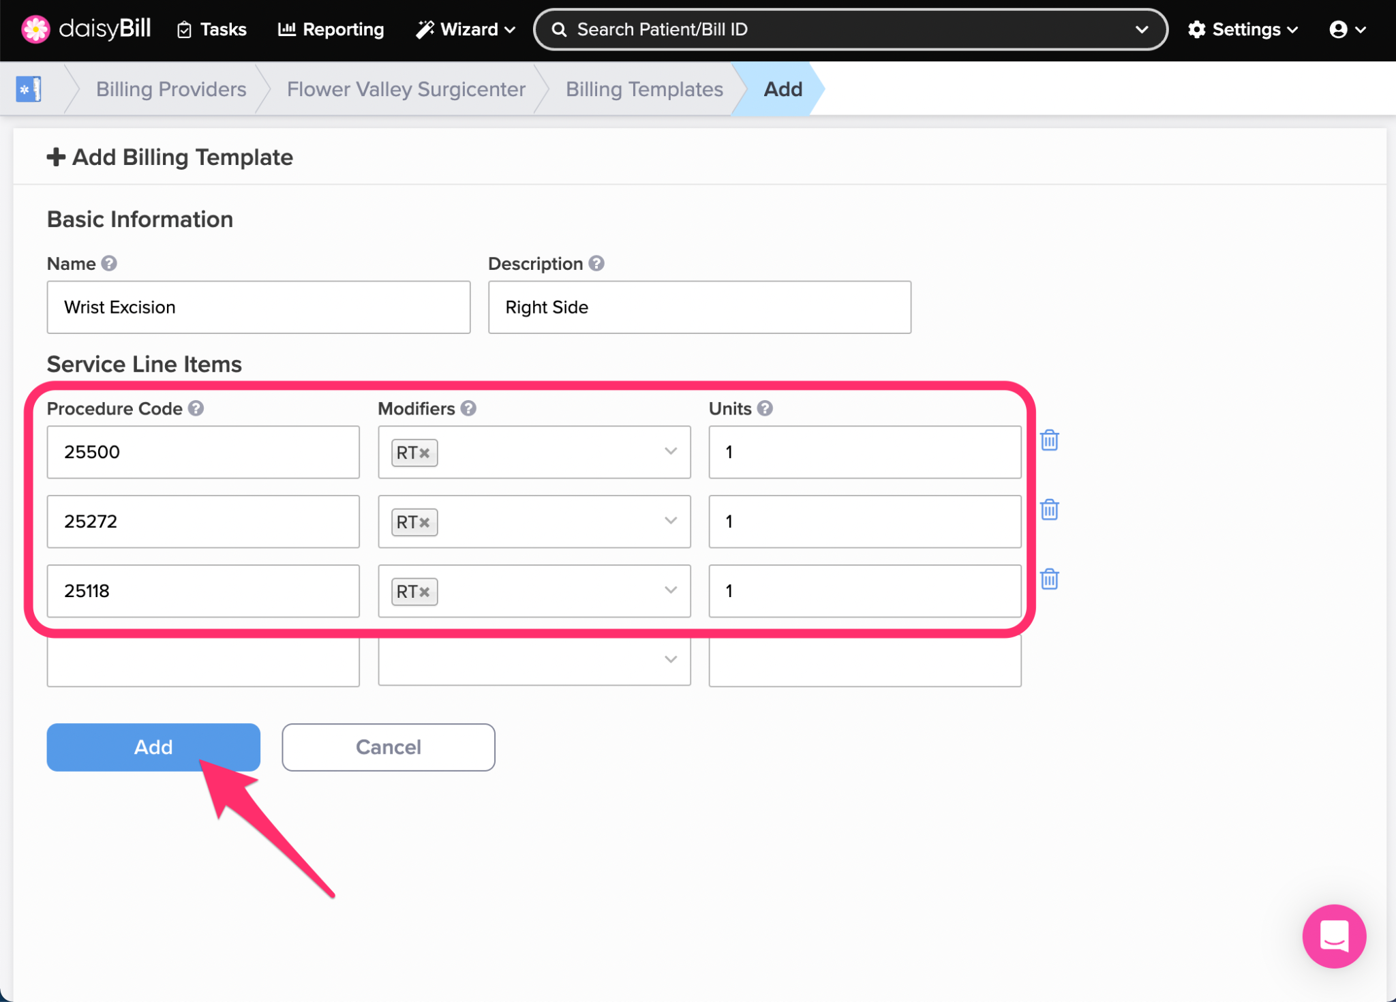The image size is (1396, 1002).
Task: Remove RT modifier from 25500 row
Action: (425, 453)
